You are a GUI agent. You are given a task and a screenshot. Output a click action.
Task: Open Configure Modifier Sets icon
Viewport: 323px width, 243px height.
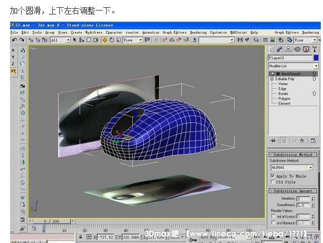tap(313, 141)
